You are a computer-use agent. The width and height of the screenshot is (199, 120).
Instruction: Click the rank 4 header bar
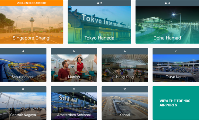tap(23, 51)
